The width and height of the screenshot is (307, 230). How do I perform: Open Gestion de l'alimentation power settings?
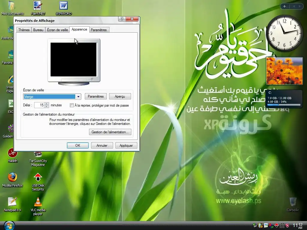coord(110,132)
